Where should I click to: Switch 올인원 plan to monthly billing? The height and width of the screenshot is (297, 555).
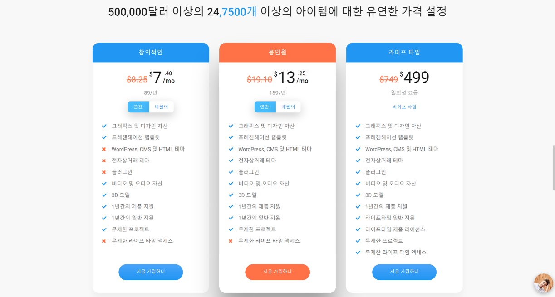coord(288,107)
